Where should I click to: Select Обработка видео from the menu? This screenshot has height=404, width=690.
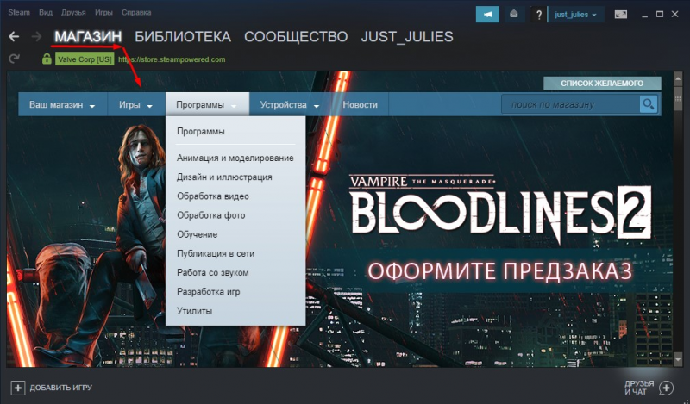click(x=213, y=196)
